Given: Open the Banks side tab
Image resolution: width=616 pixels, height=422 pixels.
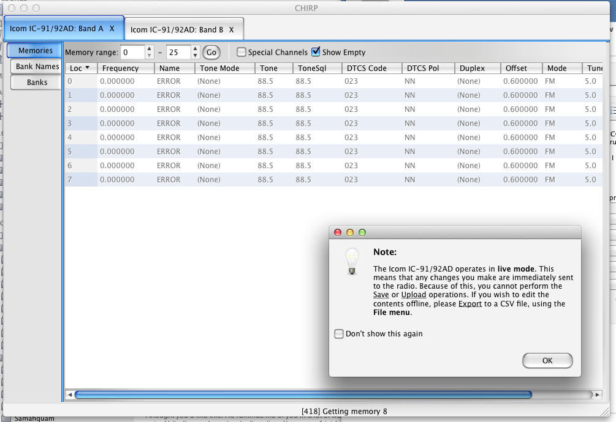Looking at the screenshot, I should pos(37,83).
